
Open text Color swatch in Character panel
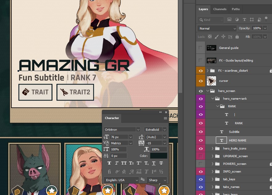tap(159, 156)
